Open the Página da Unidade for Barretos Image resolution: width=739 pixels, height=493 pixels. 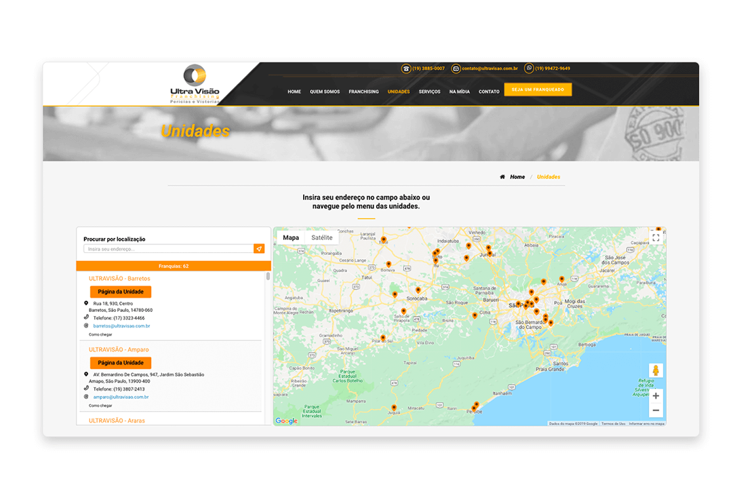(121, 292)
